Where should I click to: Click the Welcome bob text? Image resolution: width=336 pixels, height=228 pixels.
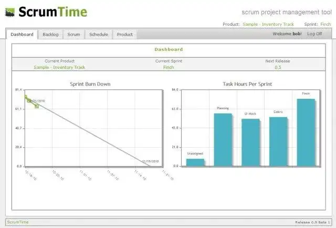(x=287, y=34)
